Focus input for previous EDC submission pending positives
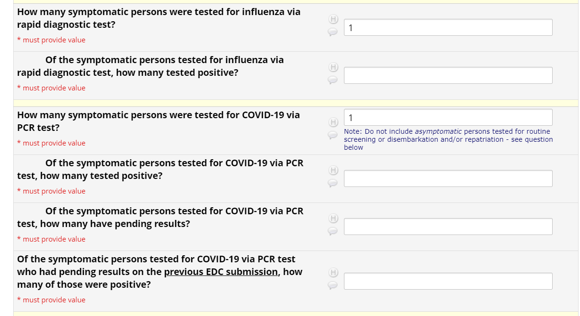580x316 pixels. click(448, 281)
